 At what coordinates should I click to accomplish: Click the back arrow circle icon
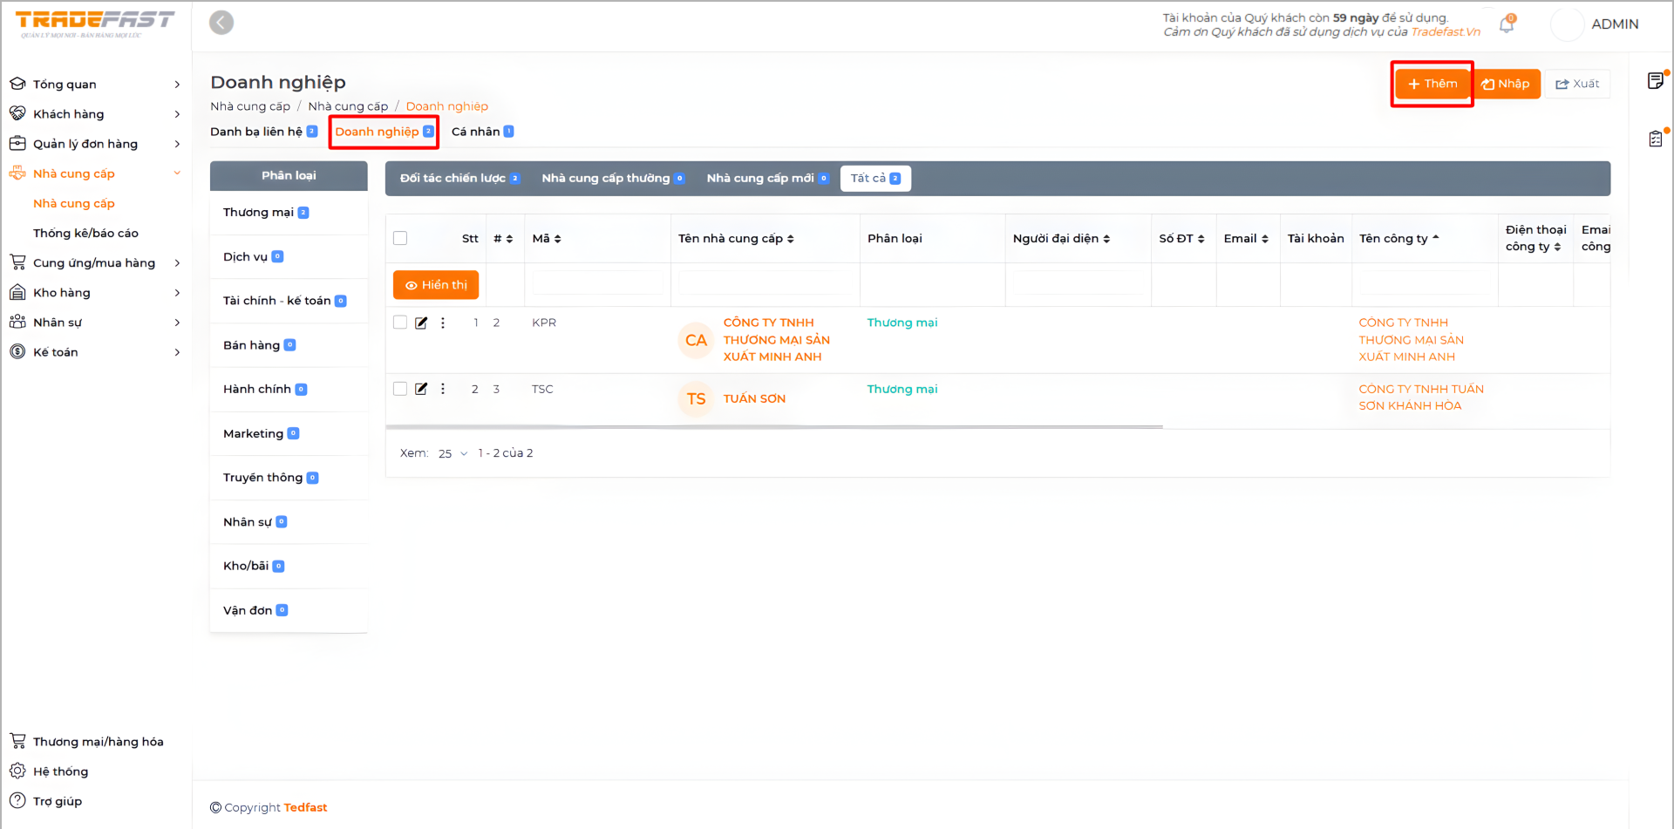click(x=221, y=23)
